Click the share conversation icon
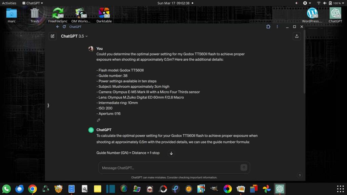 tap(297, 36)
